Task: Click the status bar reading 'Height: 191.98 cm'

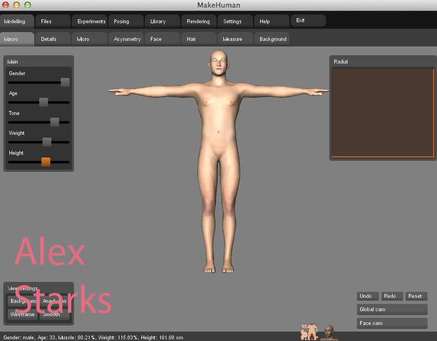Action: (x=162, y=338)
